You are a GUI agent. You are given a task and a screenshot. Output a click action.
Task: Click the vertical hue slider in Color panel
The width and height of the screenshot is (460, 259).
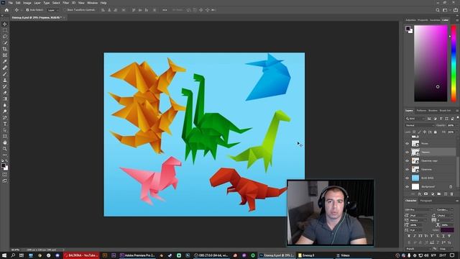point(454,63)
